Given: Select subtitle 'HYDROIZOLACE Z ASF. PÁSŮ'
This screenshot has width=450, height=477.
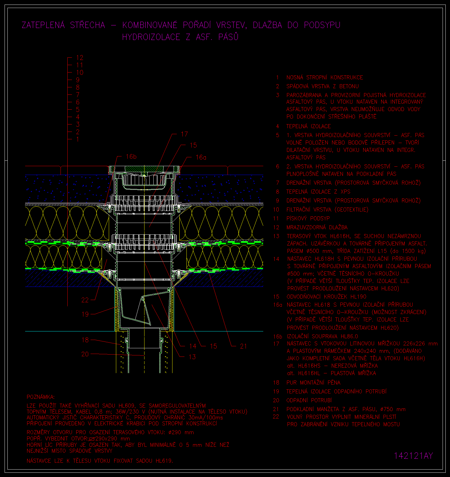Looking at the screenshot, I should (x=180, y=37).
